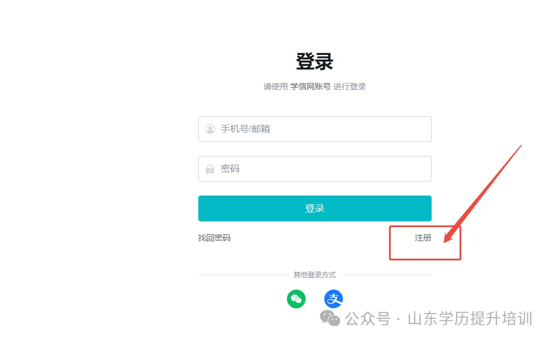
Task: Click the user avatar icon in account field
Action: click(x=211, y=129)
